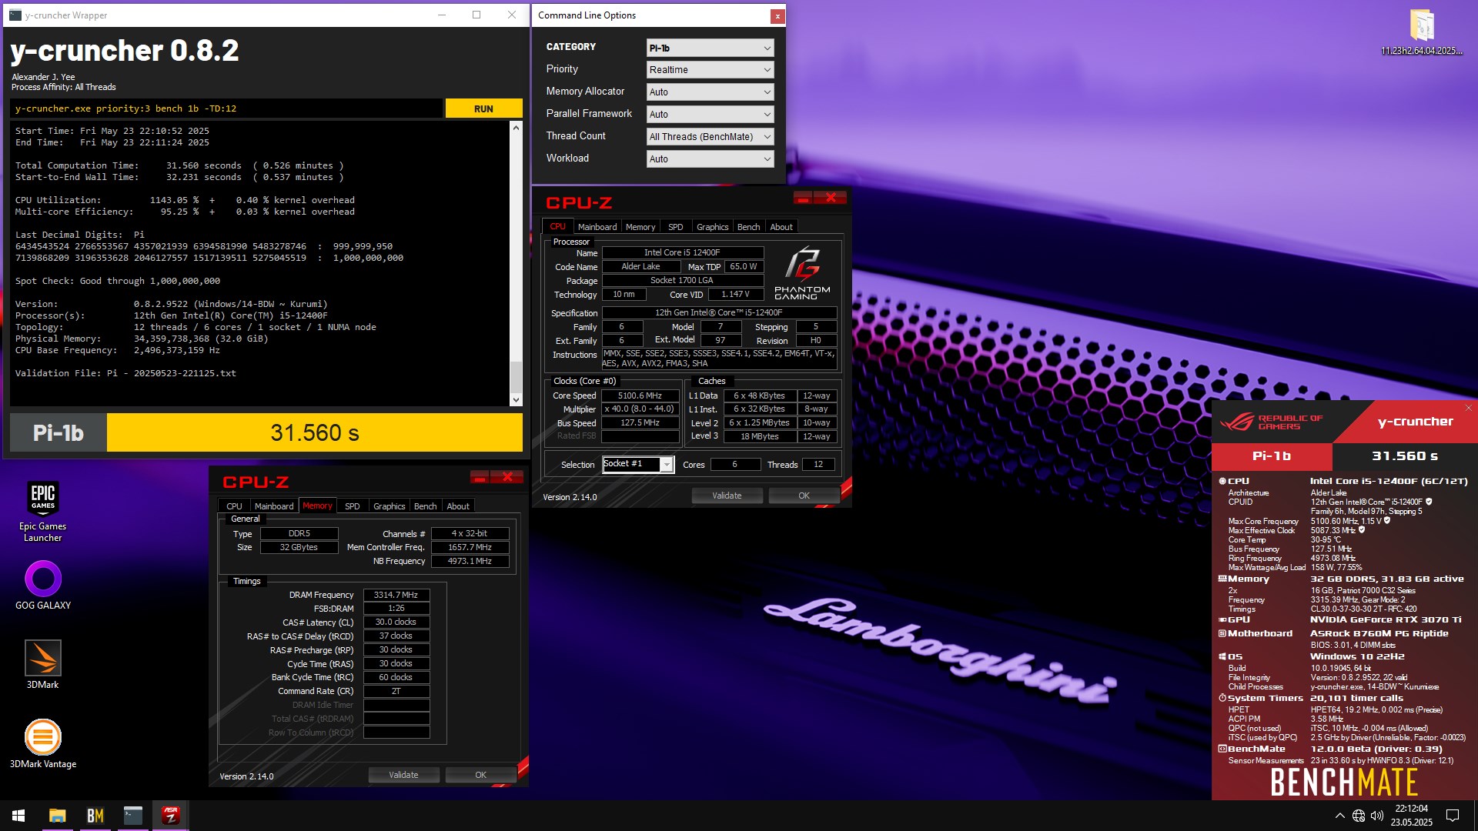This screenshot has width=1478, height=831.
Task: Switch to y-cruncher console taskbar icon
Action: pos(133,816)
